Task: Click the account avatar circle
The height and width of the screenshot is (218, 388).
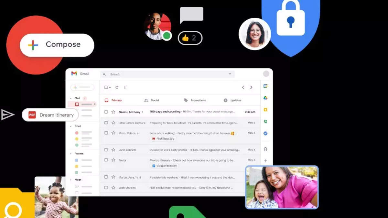Action: (266, 74)
